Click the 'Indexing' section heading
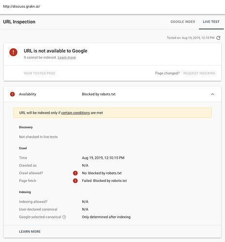The width and height of the screenshot is (225, 242). 25,192
